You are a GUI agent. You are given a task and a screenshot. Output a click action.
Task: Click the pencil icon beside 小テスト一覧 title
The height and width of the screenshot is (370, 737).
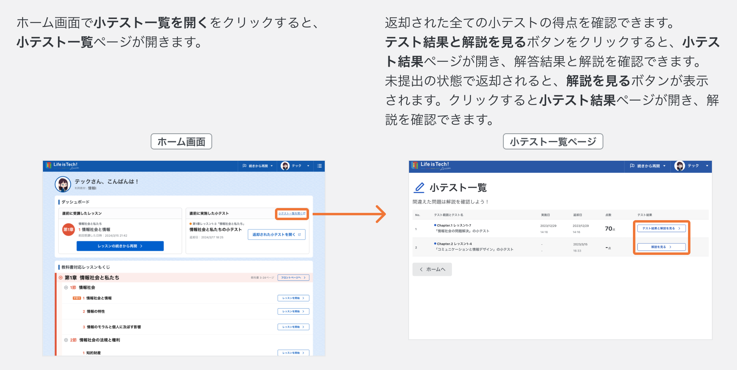coord(420,187)
